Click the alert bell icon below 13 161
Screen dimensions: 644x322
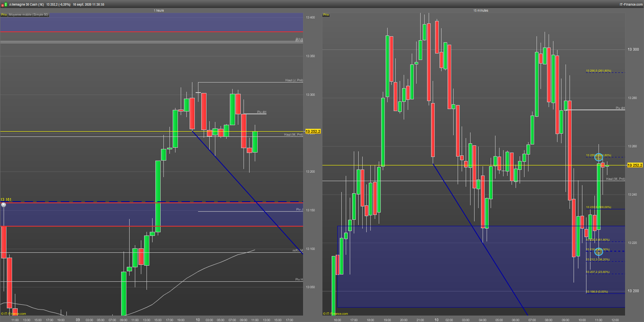[4, 205]
